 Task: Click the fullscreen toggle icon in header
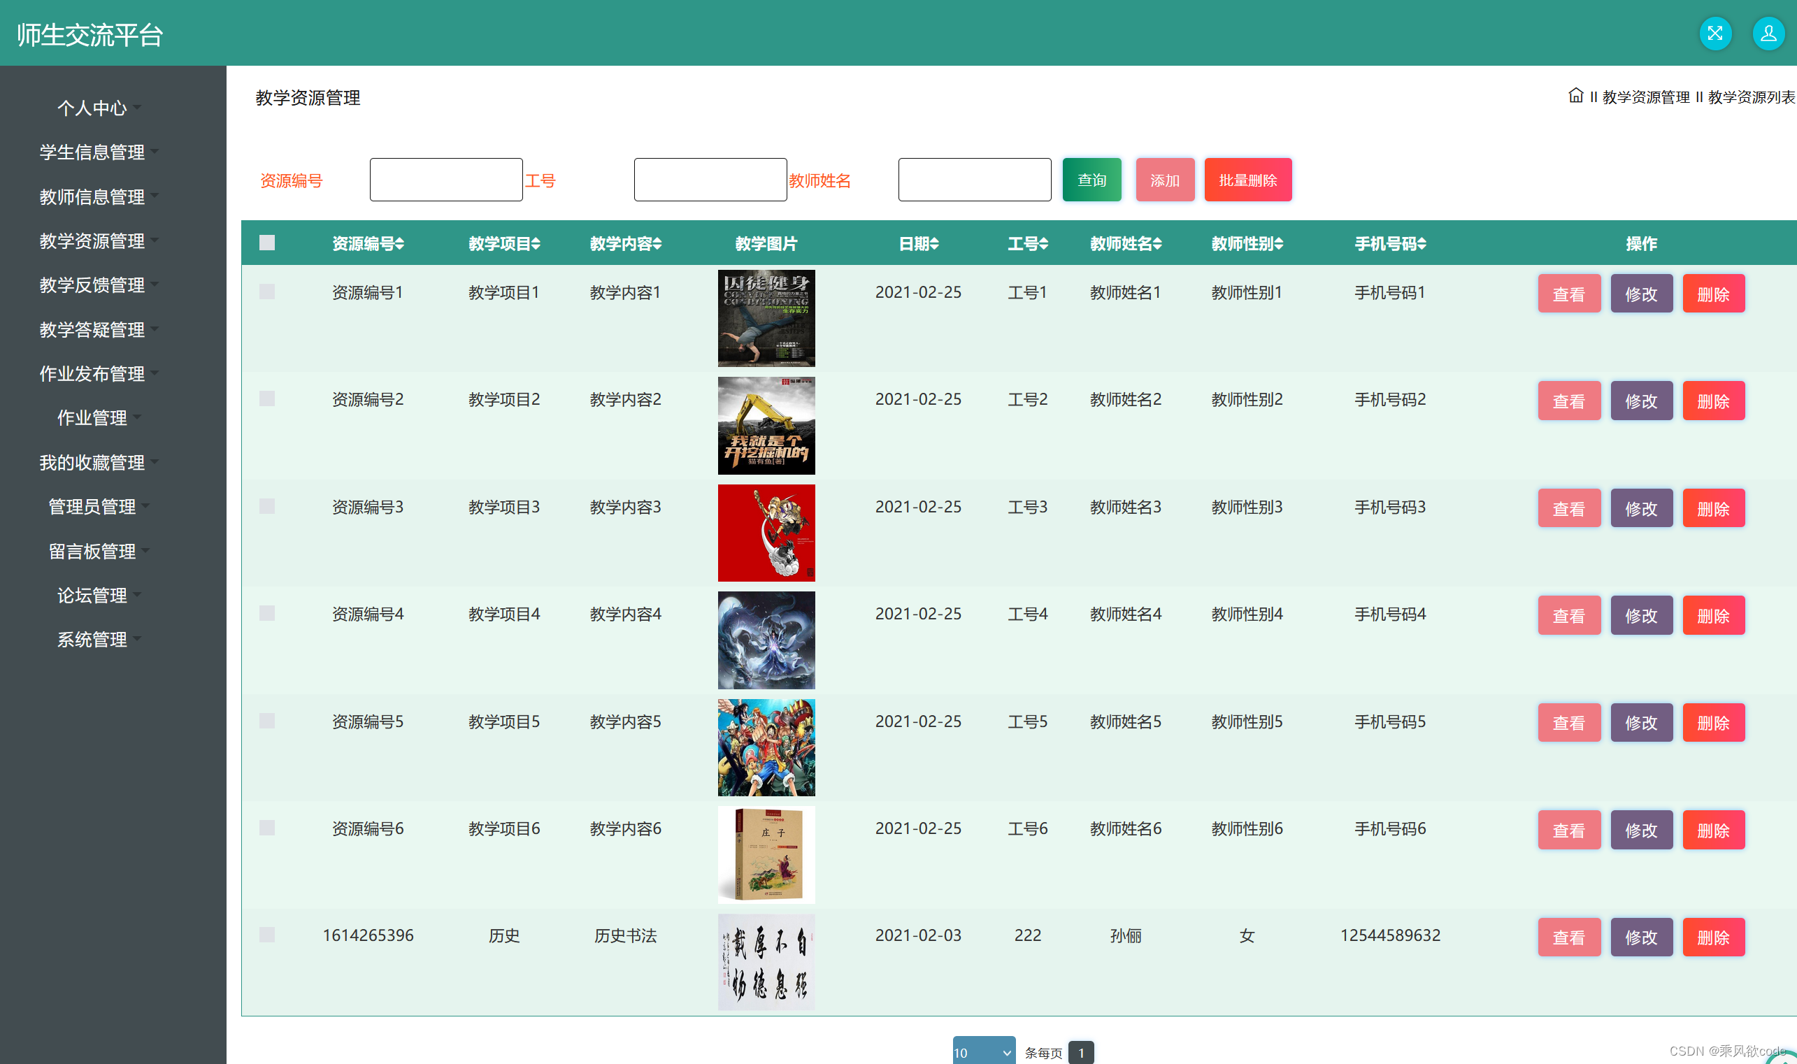point(1714,34)
